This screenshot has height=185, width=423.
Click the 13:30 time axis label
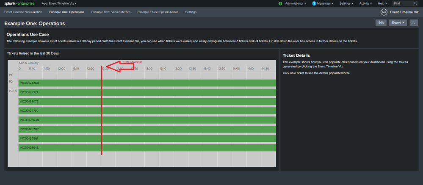192,69
